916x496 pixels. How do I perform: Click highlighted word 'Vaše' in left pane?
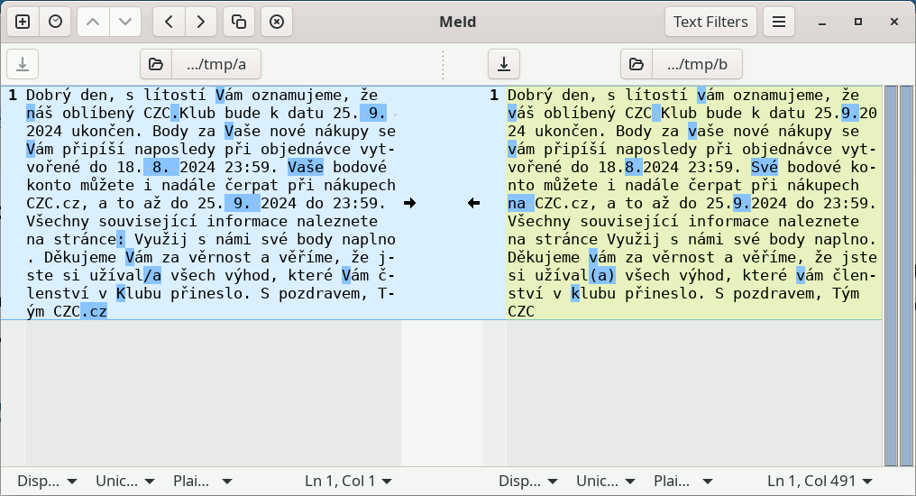(306, 167)
